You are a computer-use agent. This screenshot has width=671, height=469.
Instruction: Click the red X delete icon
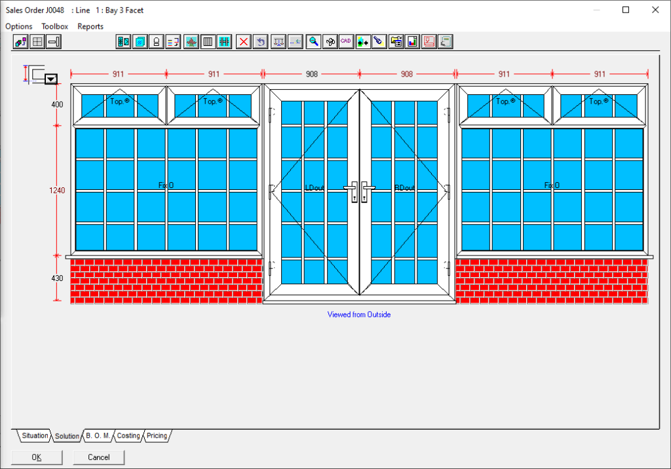(x=244, y=42)
